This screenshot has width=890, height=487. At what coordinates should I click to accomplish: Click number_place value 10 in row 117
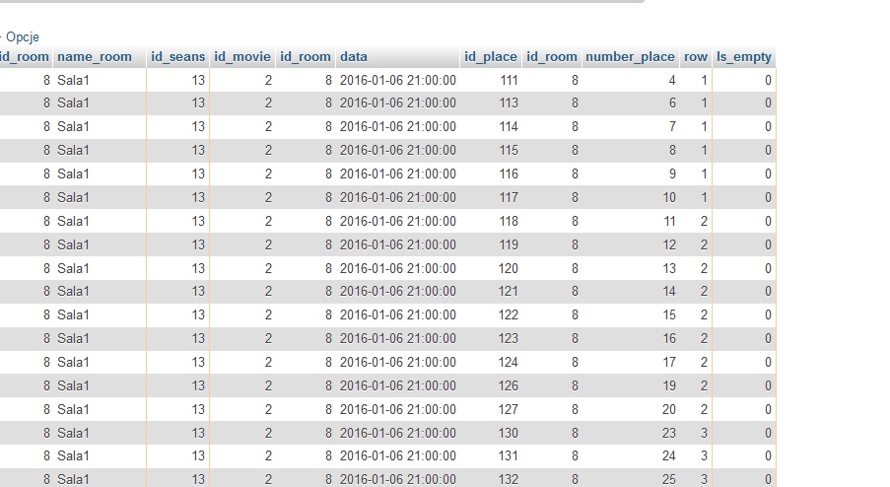[x=669, y=197]
